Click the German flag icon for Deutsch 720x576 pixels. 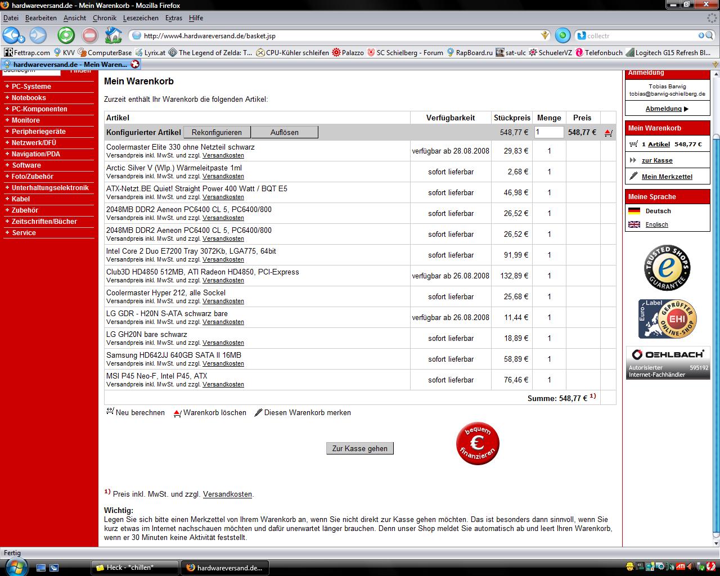634,211
